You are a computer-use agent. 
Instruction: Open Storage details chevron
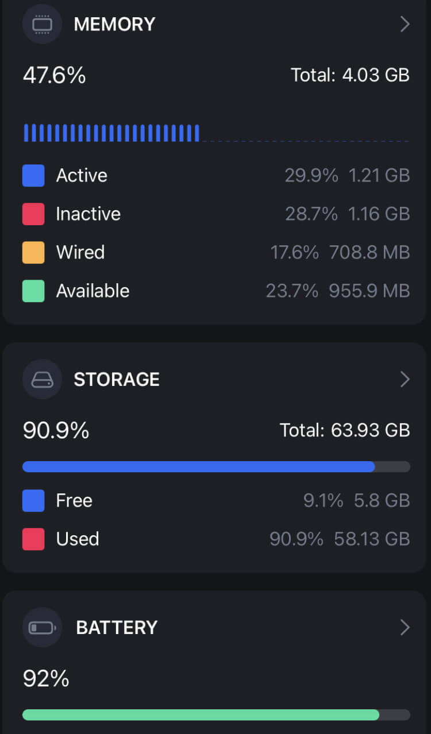coord(405,379)
